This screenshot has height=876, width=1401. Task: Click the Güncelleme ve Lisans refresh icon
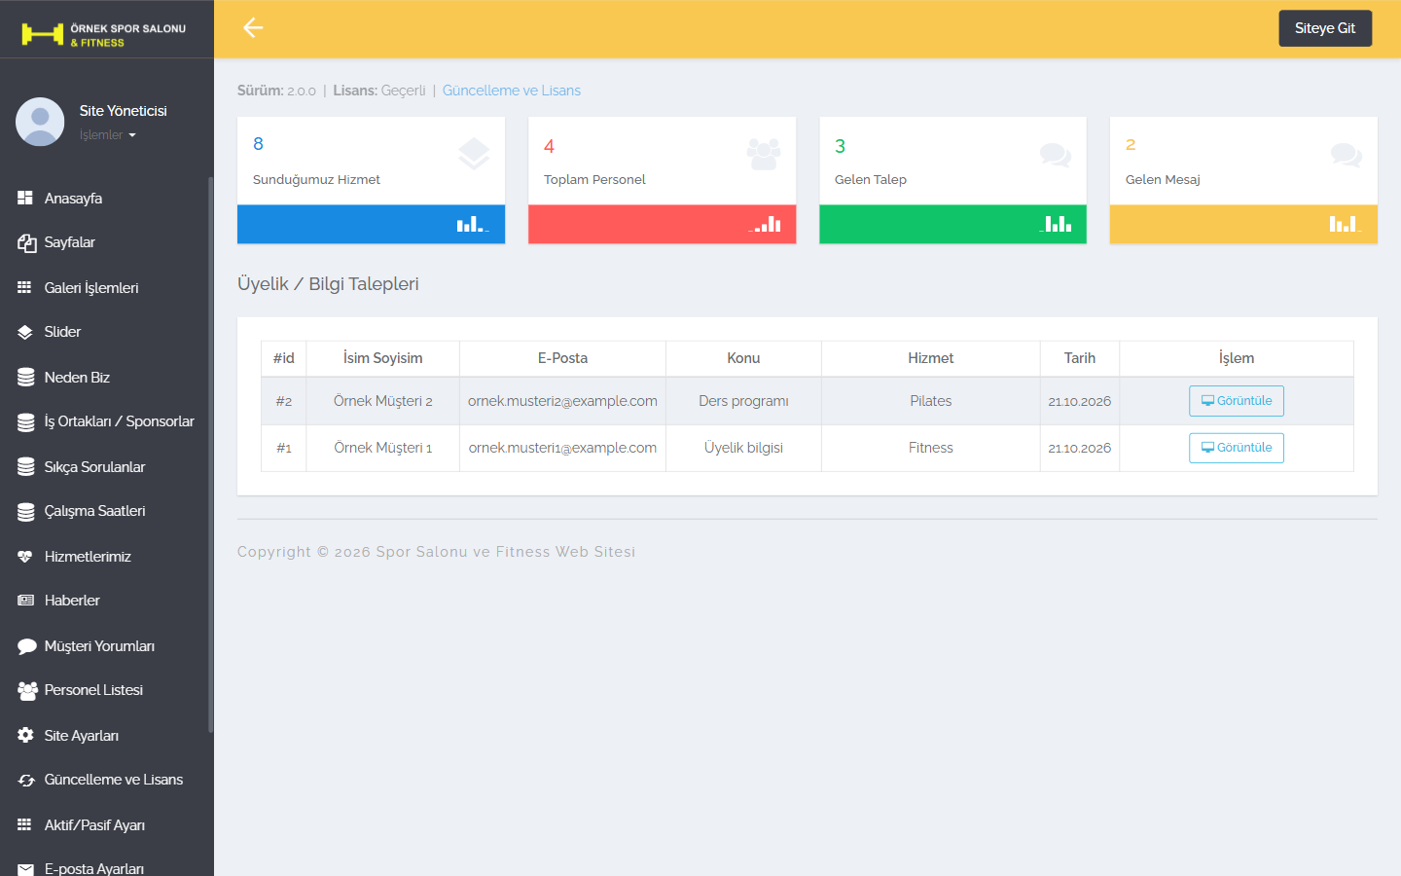pyautogui.click(x=26, y=780)
